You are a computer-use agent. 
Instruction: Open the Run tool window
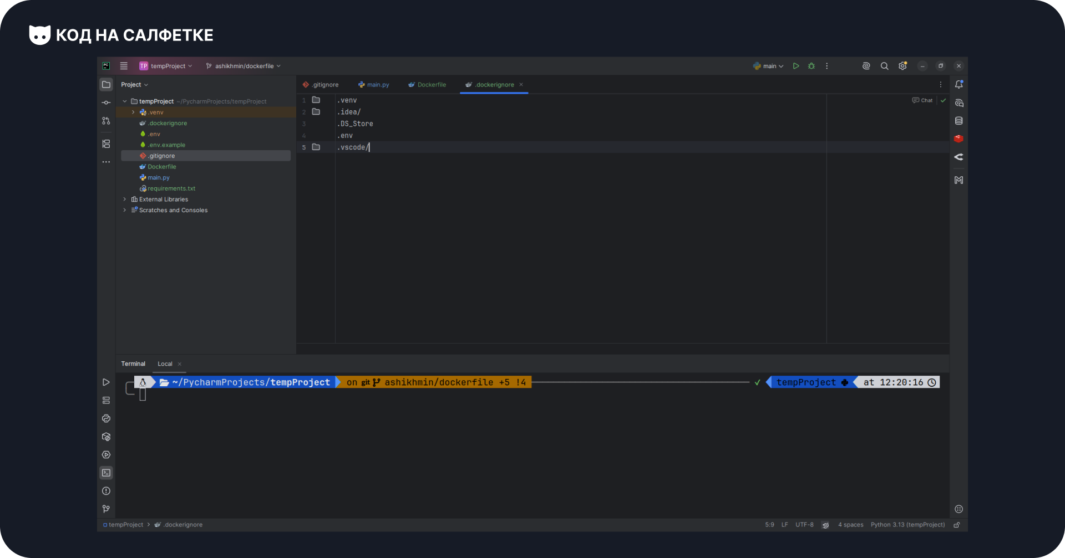coord(106,382)
